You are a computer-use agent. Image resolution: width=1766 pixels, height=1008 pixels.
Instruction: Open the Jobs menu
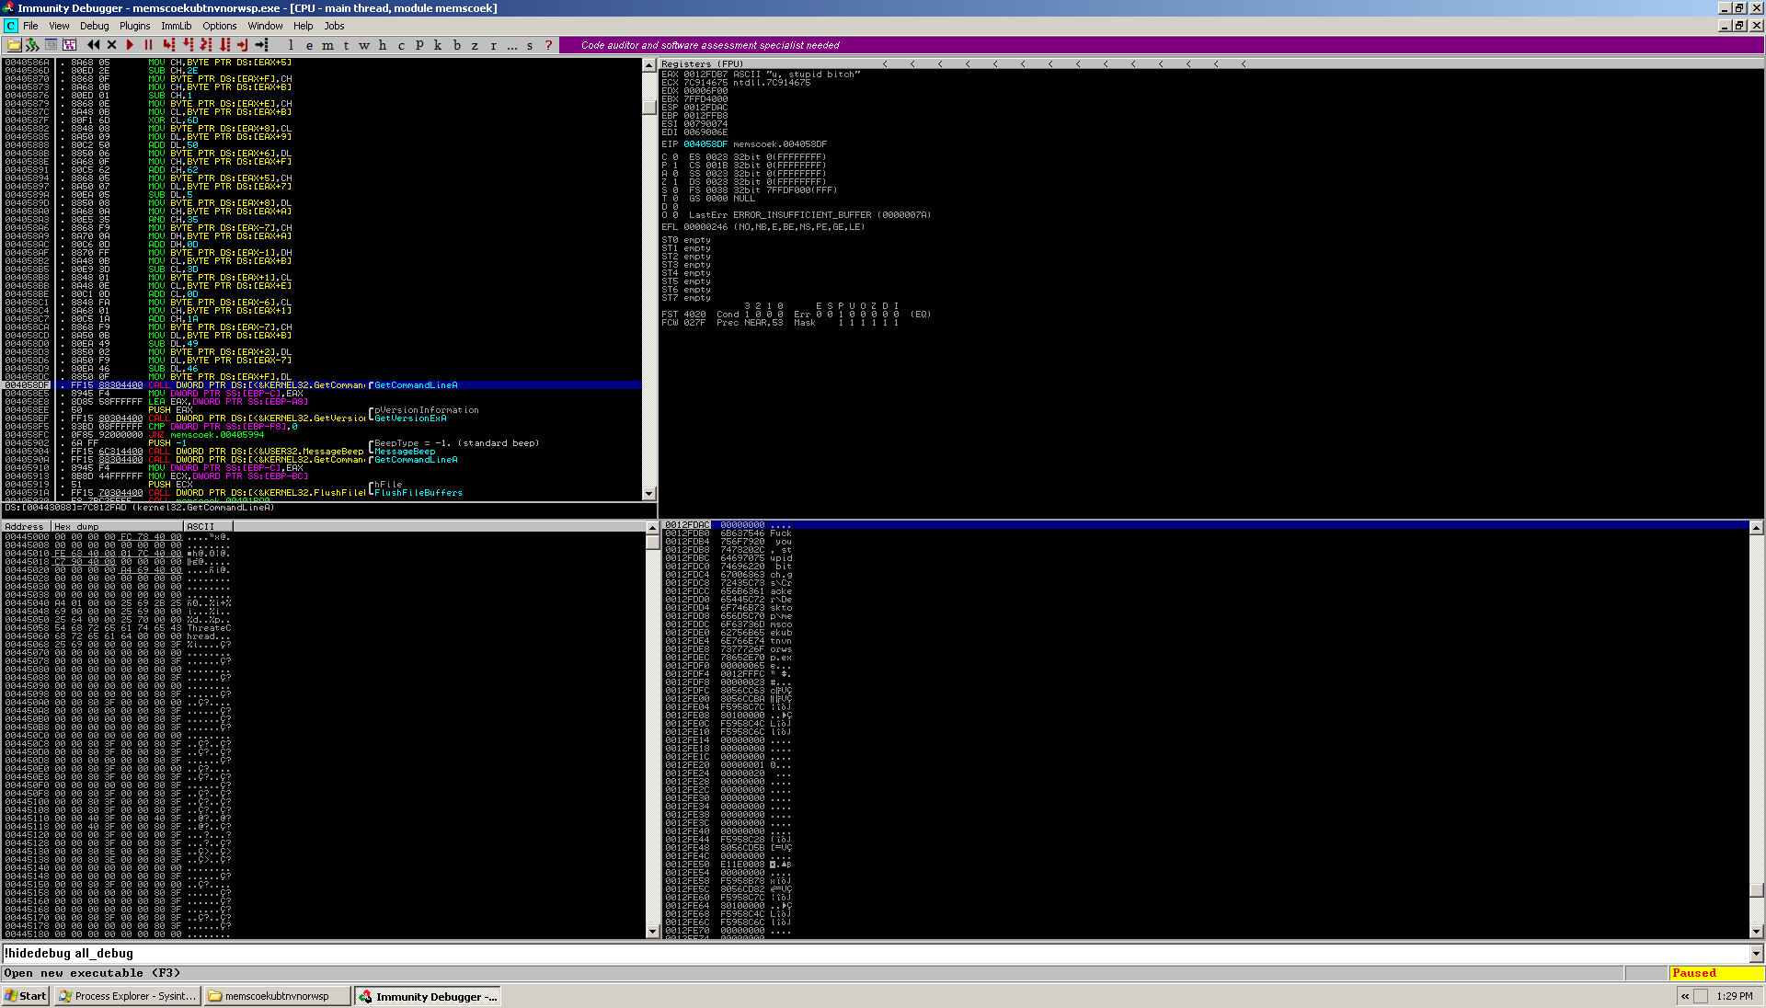(335, 26)
